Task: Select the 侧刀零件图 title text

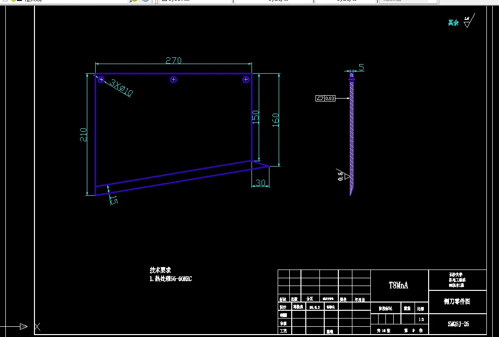Action: pyautogui.click(x=457, y=302)
